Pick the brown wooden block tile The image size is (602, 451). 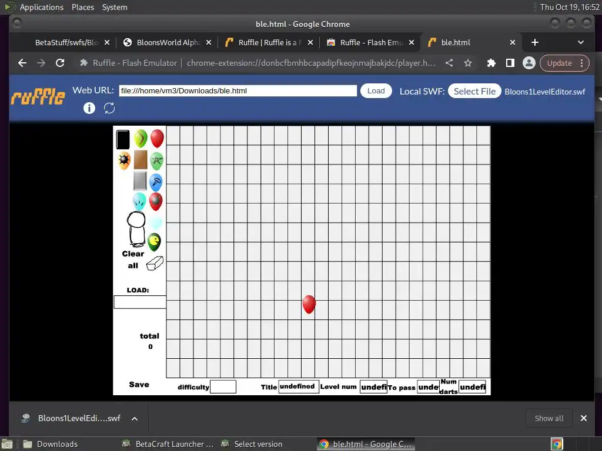coord(141,160)
